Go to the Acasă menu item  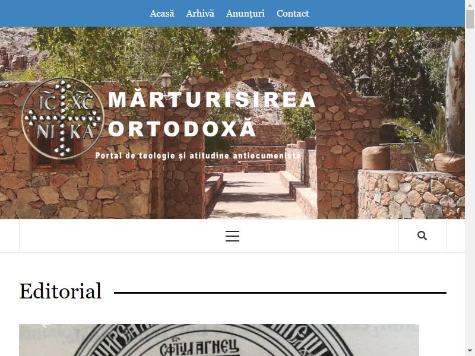[x=162, y=13]
